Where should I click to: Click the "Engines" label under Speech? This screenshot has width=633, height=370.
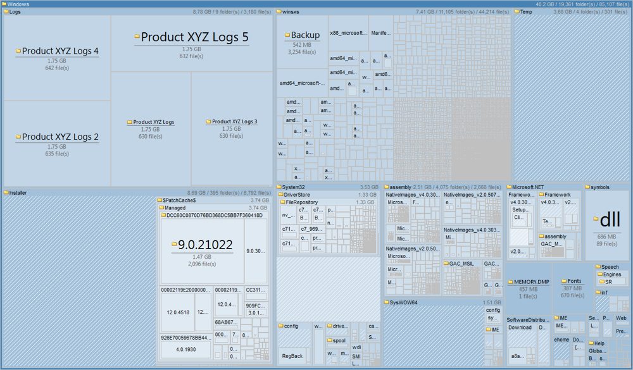[612, 274]
